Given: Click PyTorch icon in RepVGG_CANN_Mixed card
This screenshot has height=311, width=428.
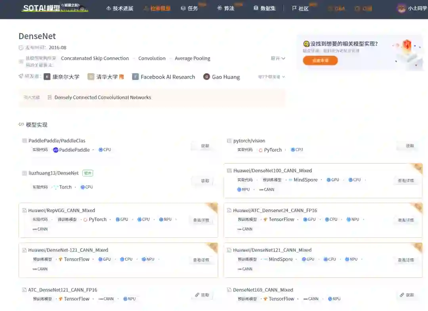Looking at the screenshot, I should (86, 220).
